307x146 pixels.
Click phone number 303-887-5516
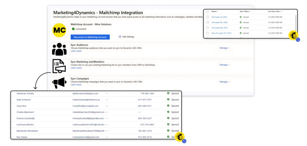point(145,131)
